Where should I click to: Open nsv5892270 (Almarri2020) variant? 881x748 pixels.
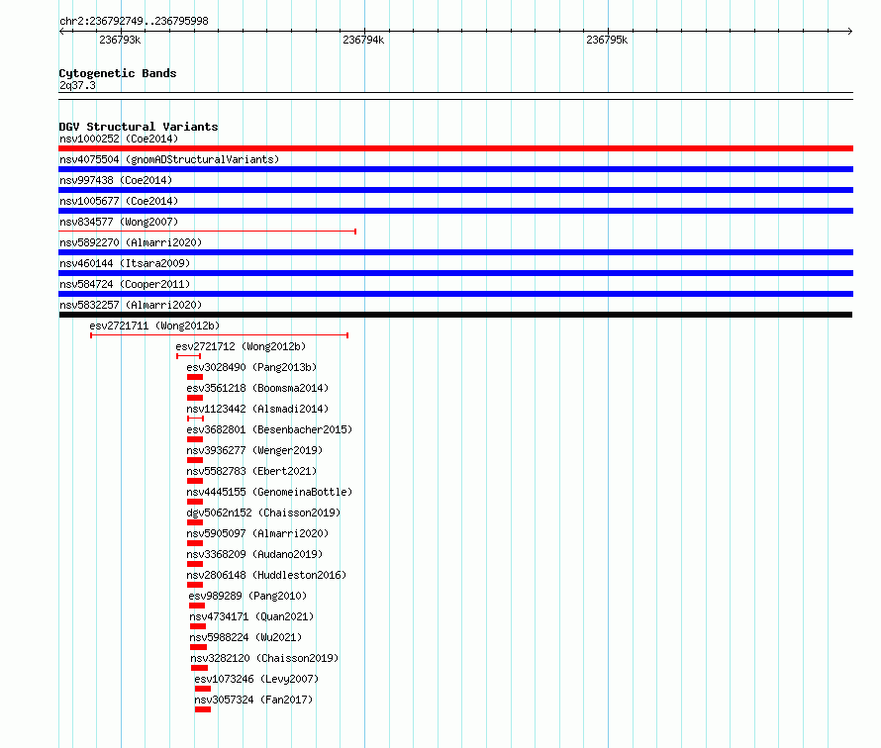tap(131, 242)
